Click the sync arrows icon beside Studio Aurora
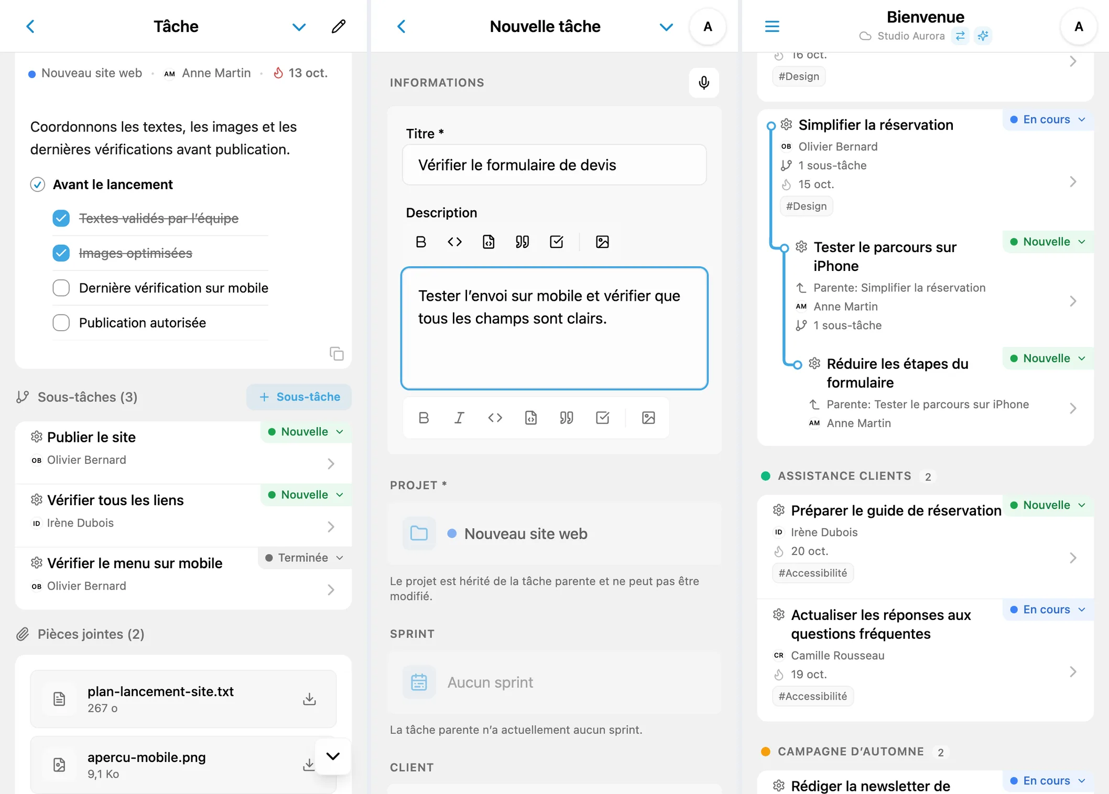 pos(960,36)
